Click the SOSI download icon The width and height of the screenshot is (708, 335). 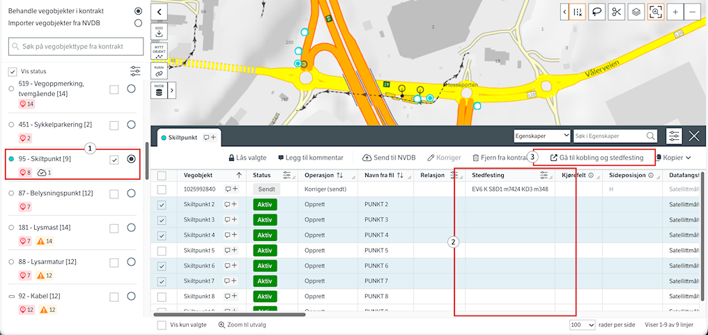pyautogui.click(x=159, y=31)
